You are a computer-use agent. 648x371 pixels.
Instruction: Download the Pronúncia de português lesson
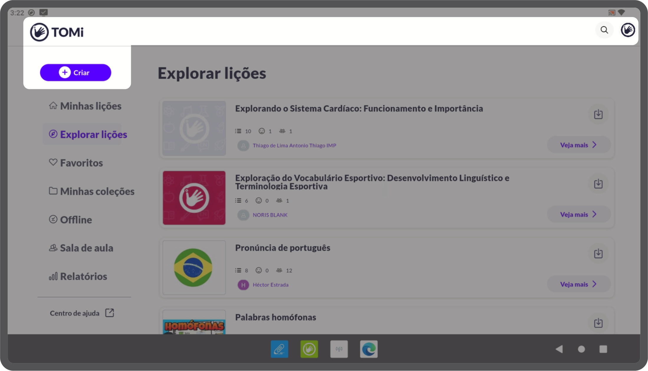598,254
